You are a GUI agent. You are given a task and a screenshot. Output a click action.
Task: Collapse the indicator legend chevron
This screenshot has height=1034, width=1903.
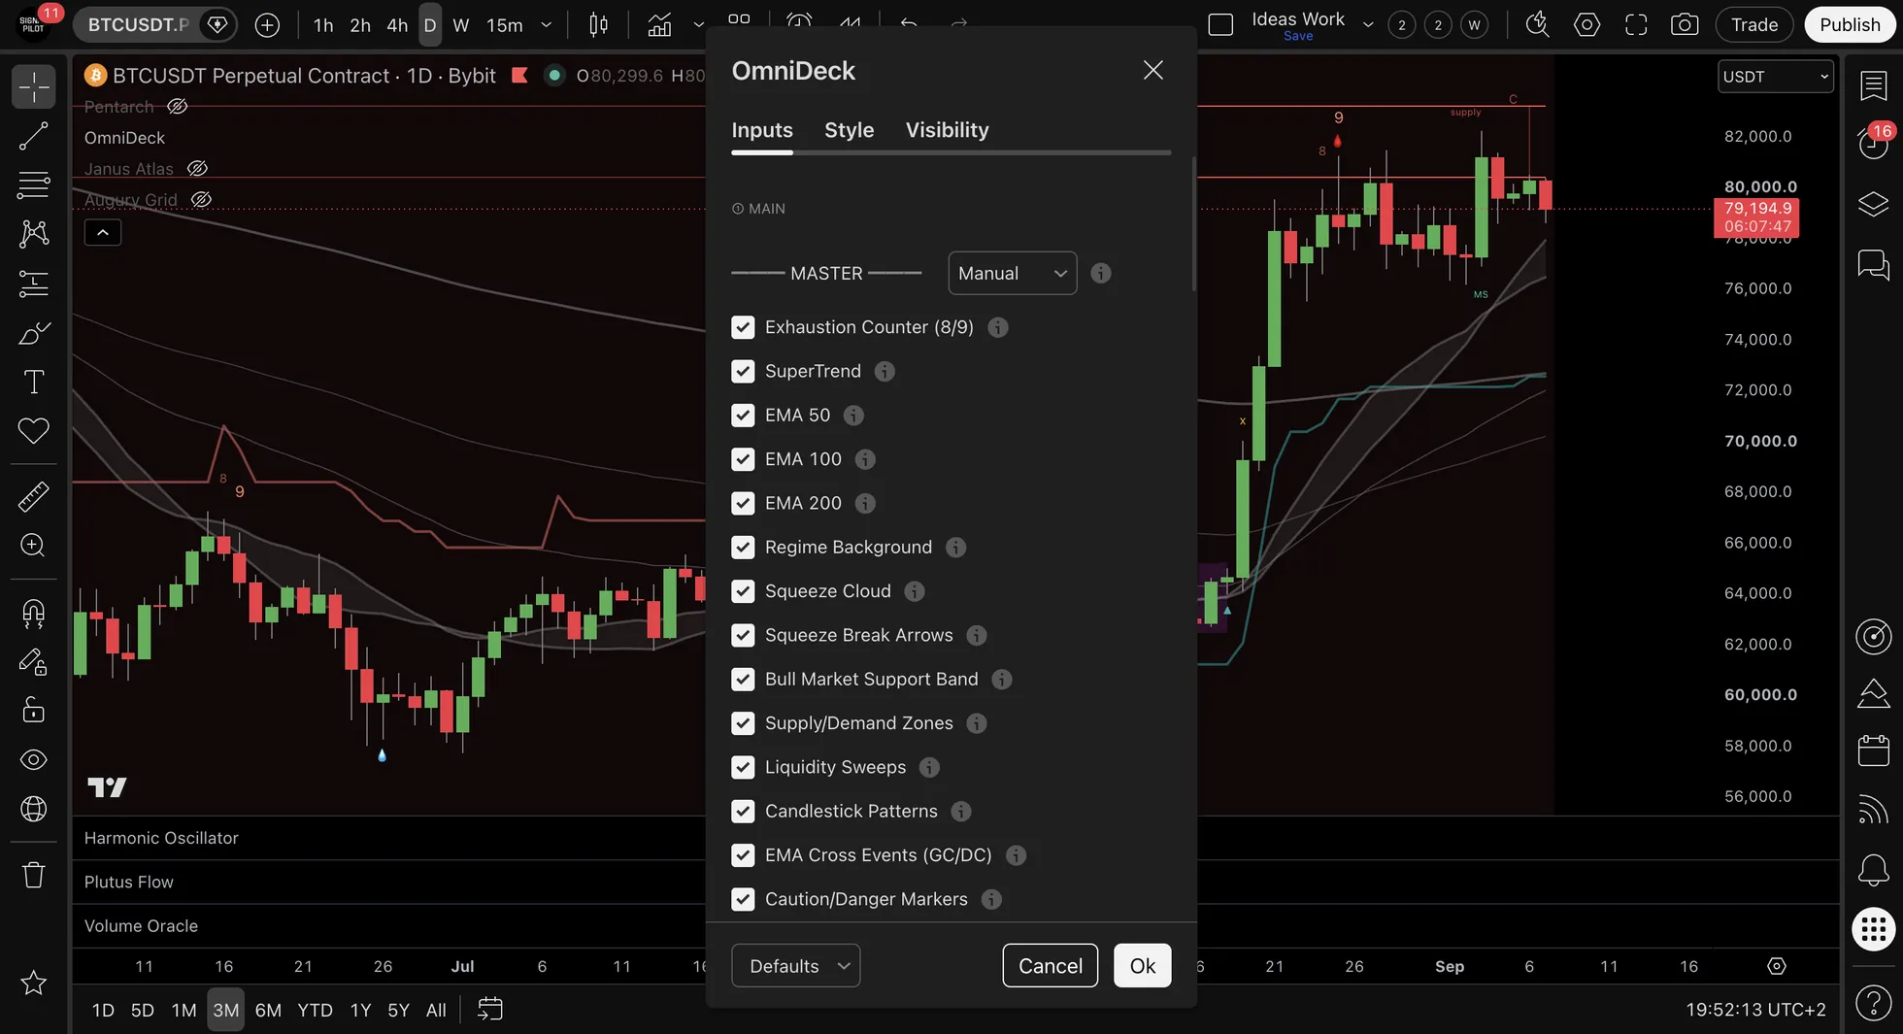point(103,232)
